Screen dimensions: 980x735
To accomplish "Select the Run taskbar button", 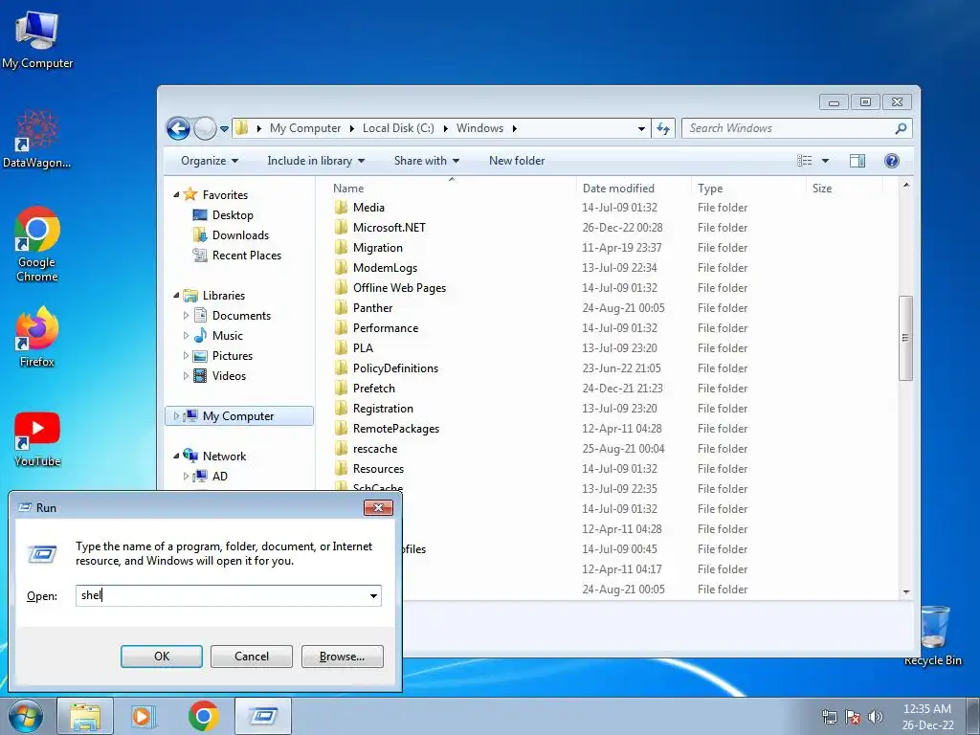I will (x=263, y=716).
